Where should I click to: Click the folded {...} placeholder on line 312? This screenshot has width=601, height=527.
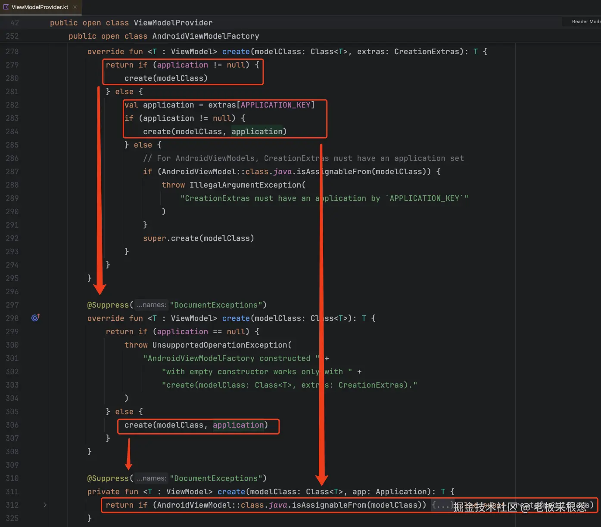pos(442,505)
